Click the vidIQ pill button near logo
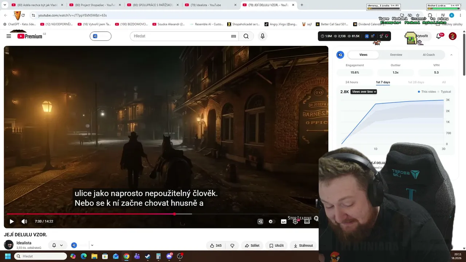This screenshot has width=466, height=262. pos(100,36)
